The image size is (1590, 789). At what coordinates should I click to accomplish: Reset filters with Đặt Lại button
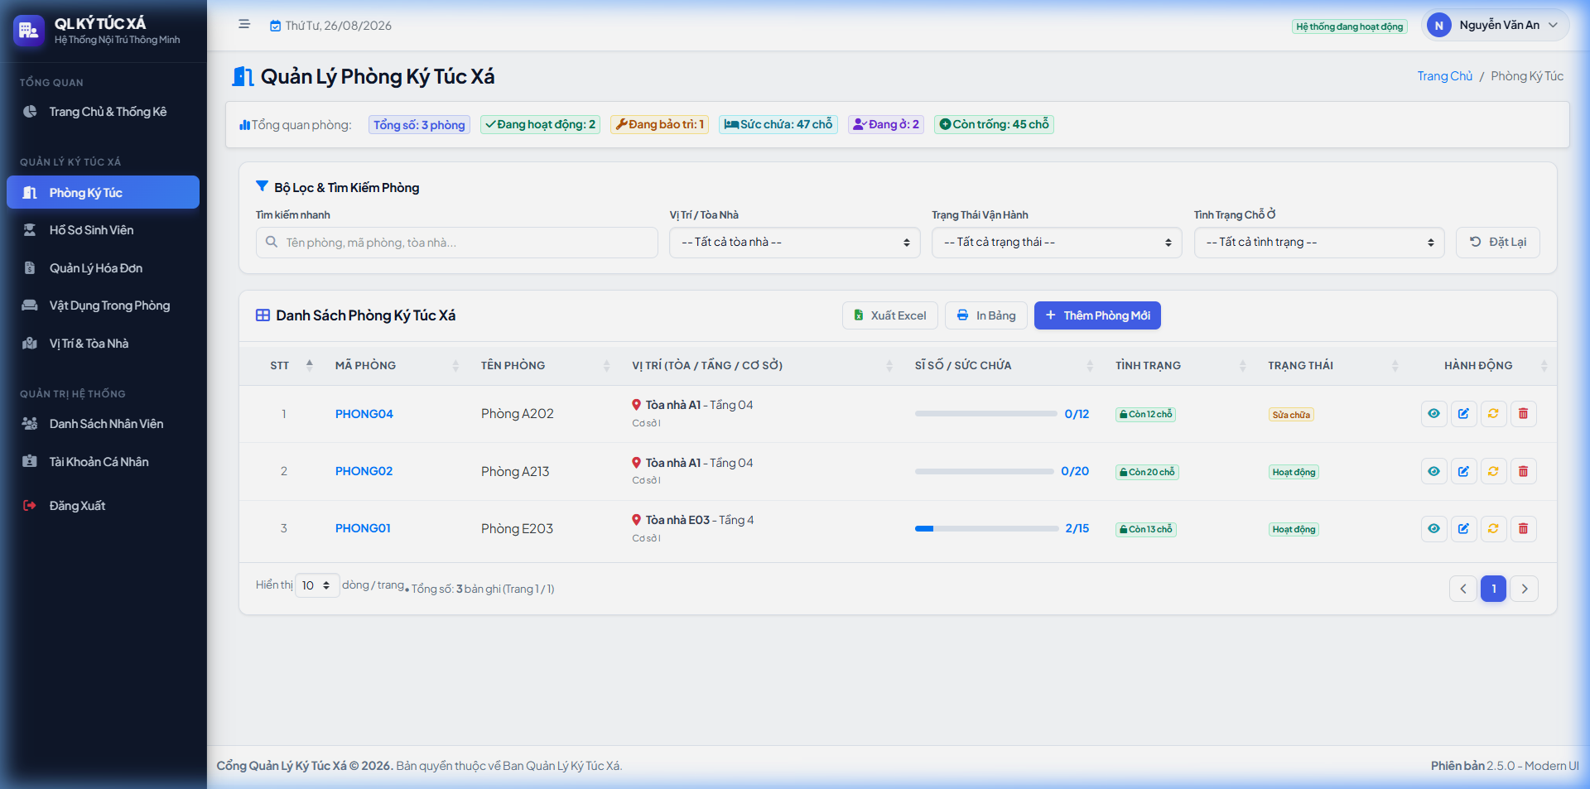click(1498, 243)
